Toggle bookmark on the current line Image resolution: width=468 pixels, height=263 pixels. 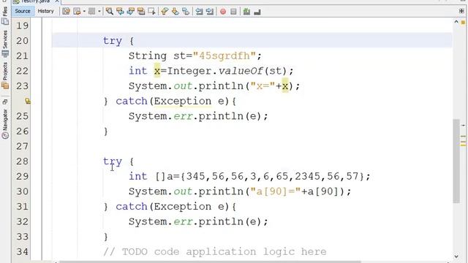[186, 12]
